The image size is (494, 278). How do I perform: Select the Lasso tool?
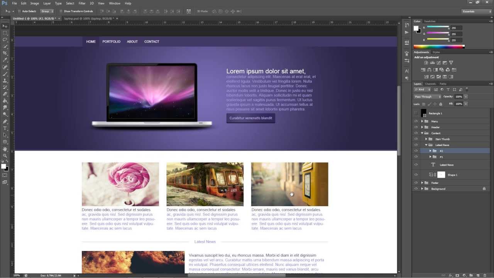point(5,40)
